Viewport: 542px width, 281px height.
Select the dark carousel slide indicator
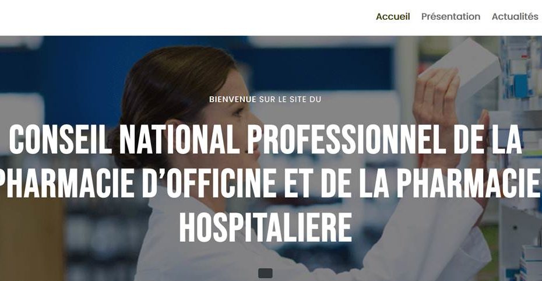[265, 273]
